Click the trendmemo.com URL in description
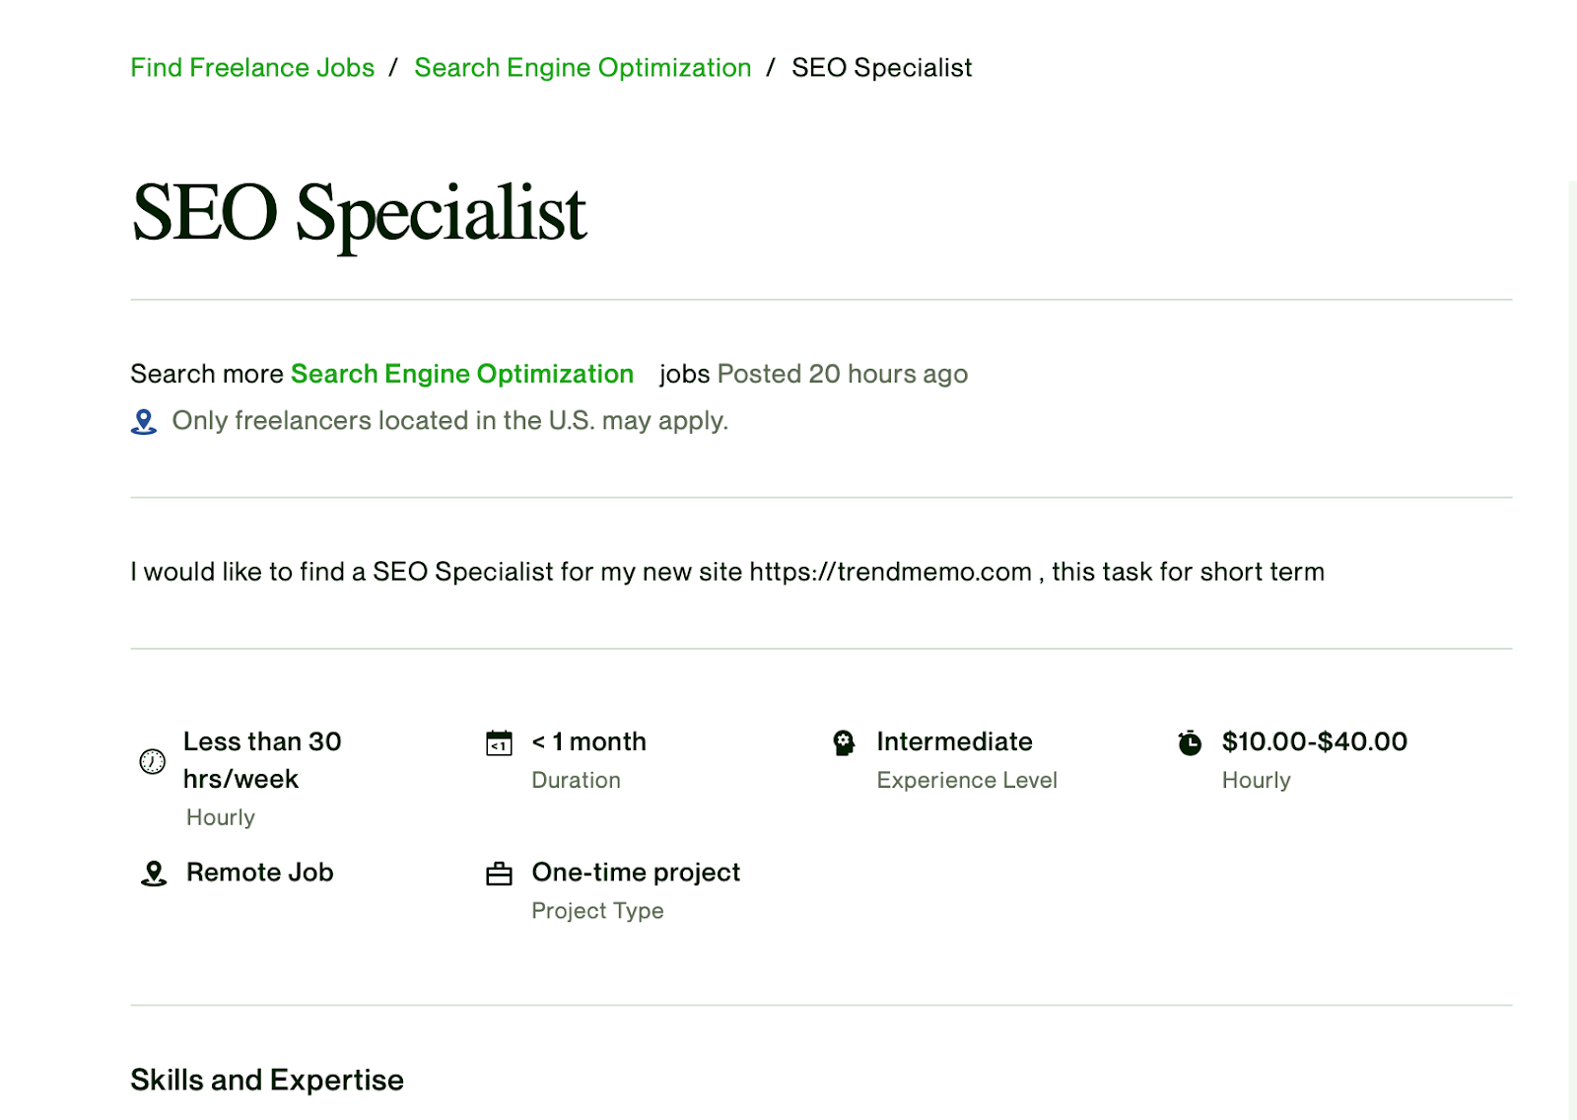 [x=890, y=572]
